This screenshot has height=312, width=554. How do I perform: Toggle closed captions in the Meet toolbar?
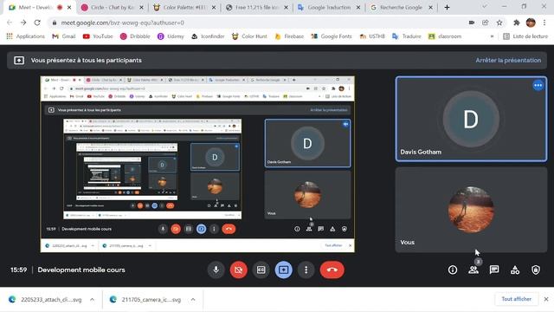click(261, 270)
